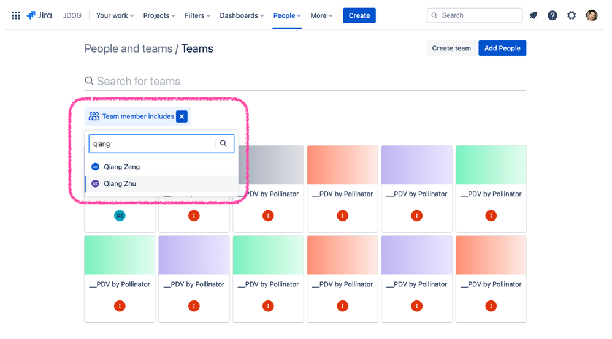The height and width of the screenshot is (339, 612).
Task: Click the Jira logo
Action: pyautogui.click(x=39, y=15)
